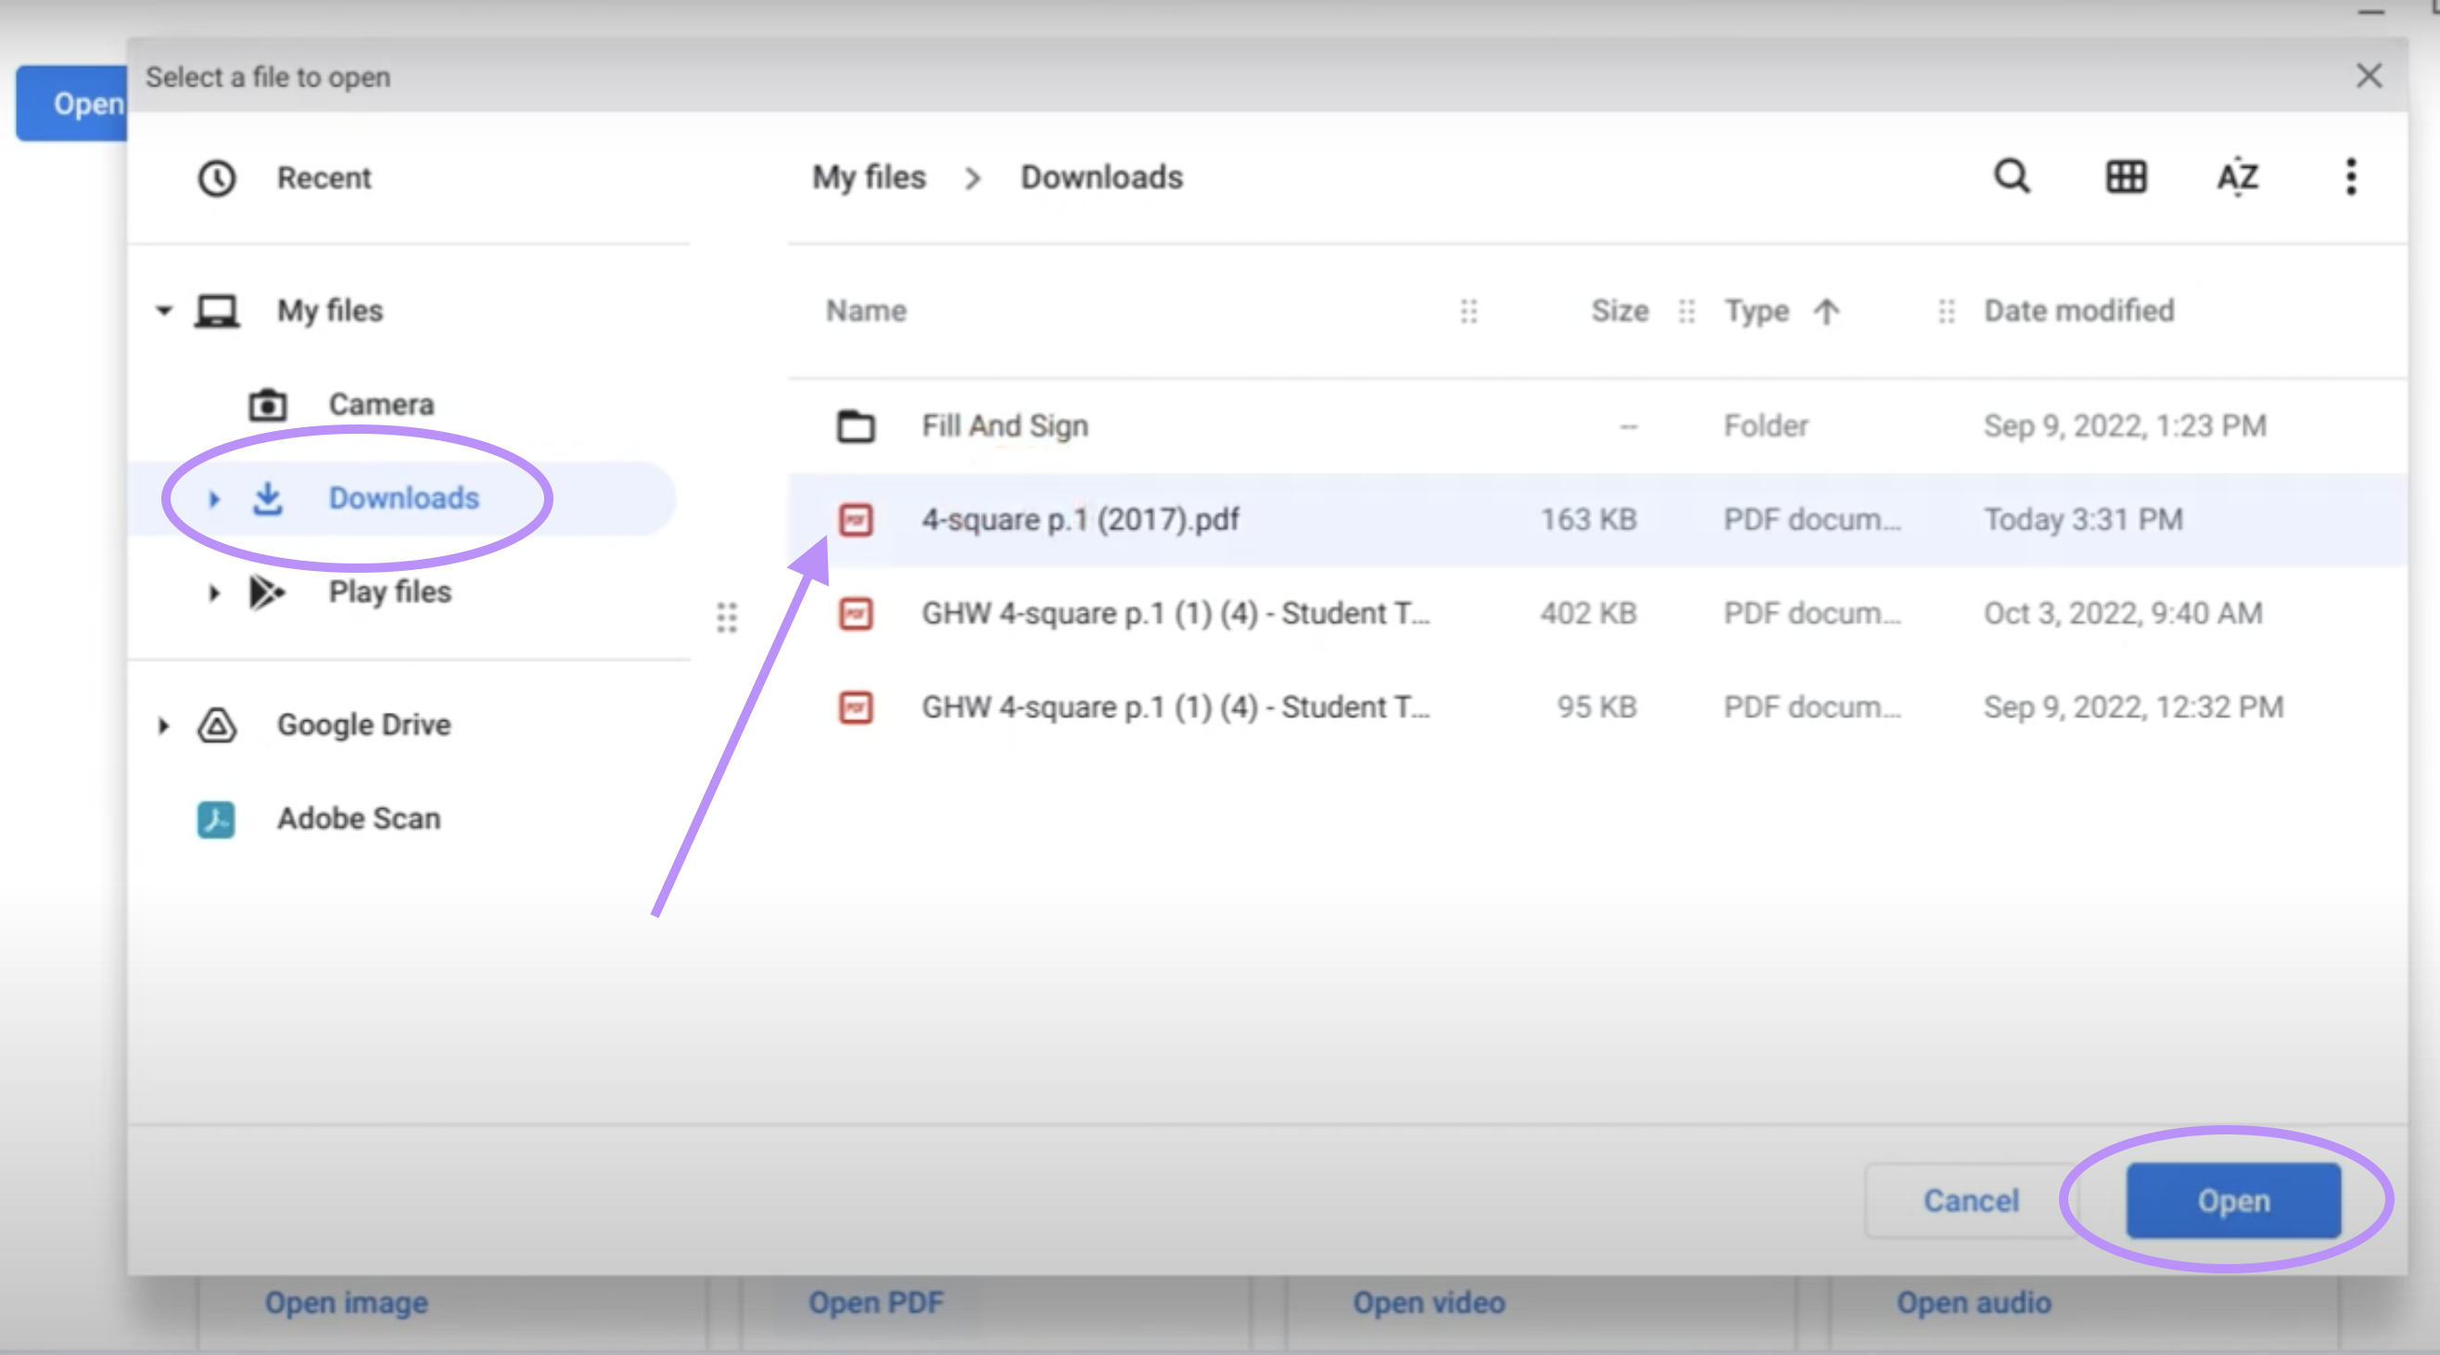The image size is (2440, 1355).
Task: Click the blue Open button
Action: coord(2232,1200)
